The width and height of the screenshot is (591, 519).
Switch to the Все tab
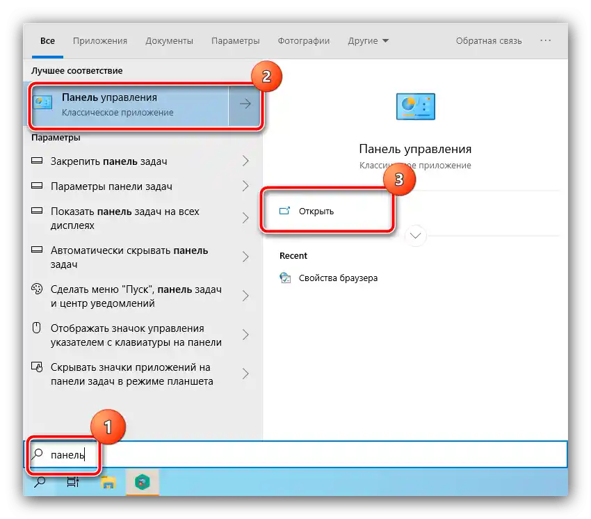pyautogui.click(x=47, y=41)
